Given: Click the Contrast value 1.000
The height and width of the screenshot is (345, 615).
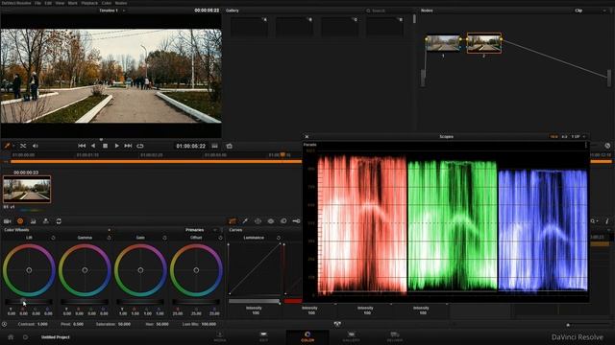Looking at the screenshot, I should (42, 324).
